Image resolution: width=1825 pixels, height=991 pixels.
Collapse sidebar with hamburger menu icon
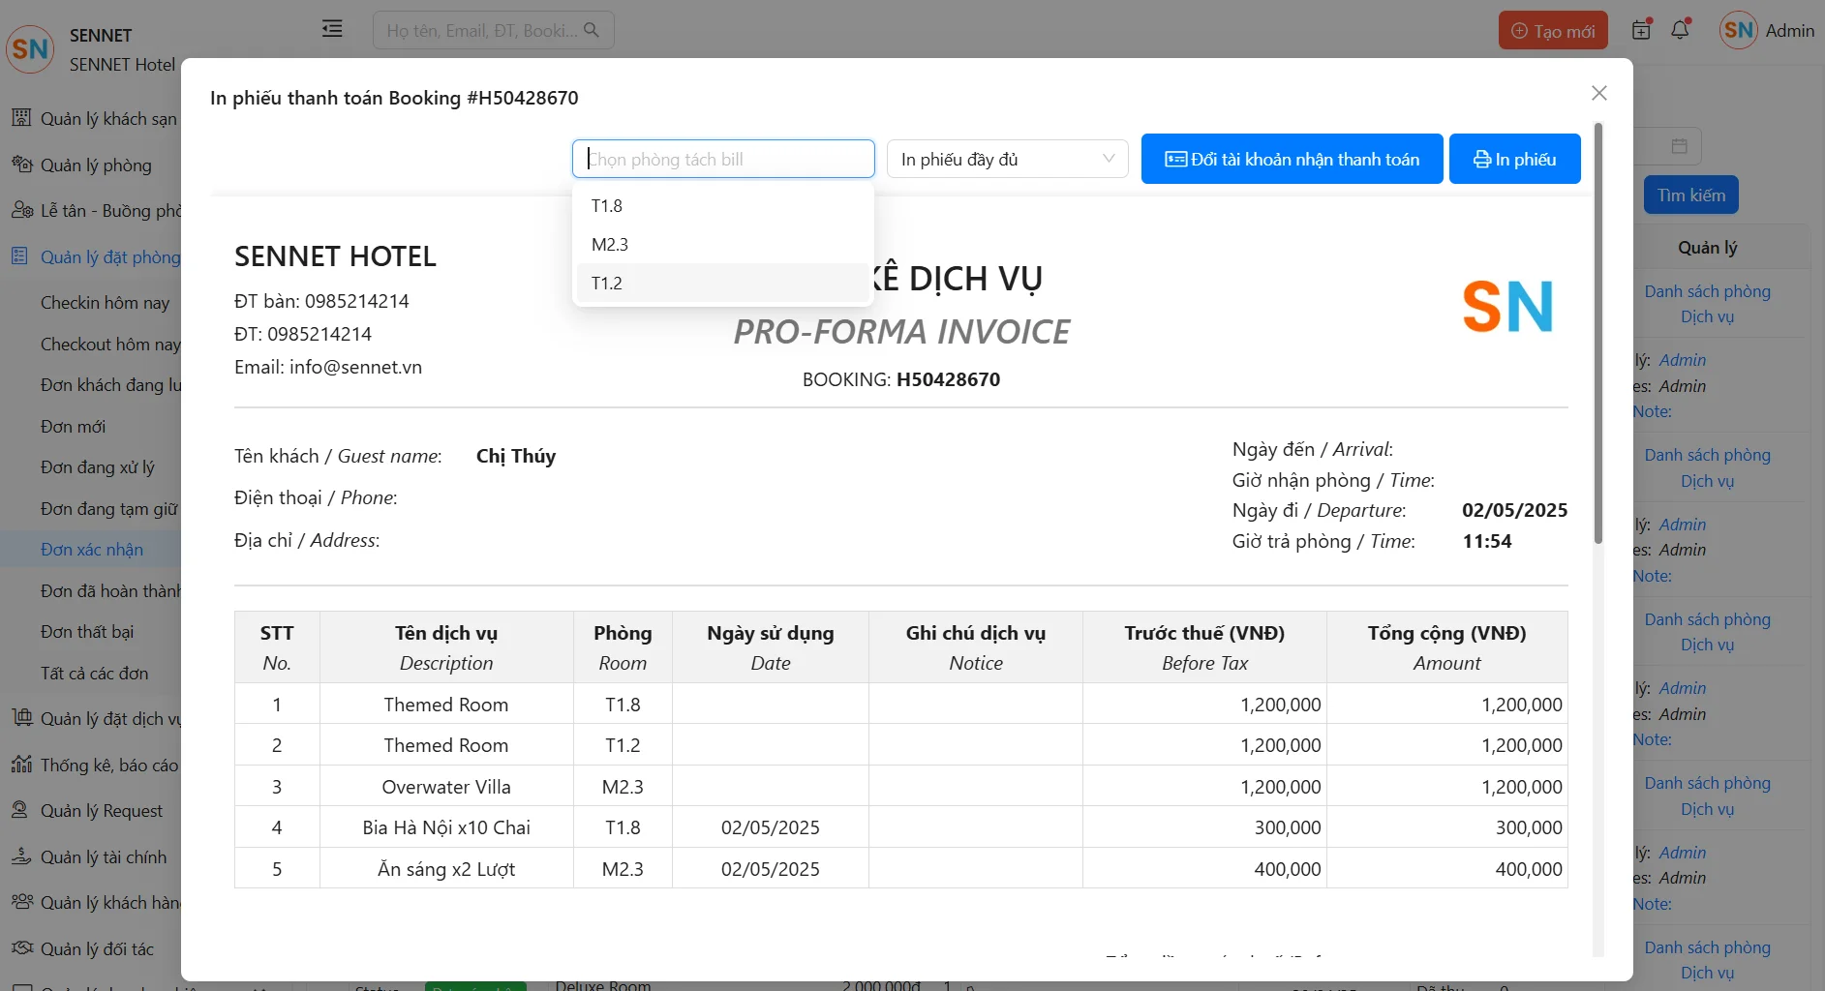[332, 29]
